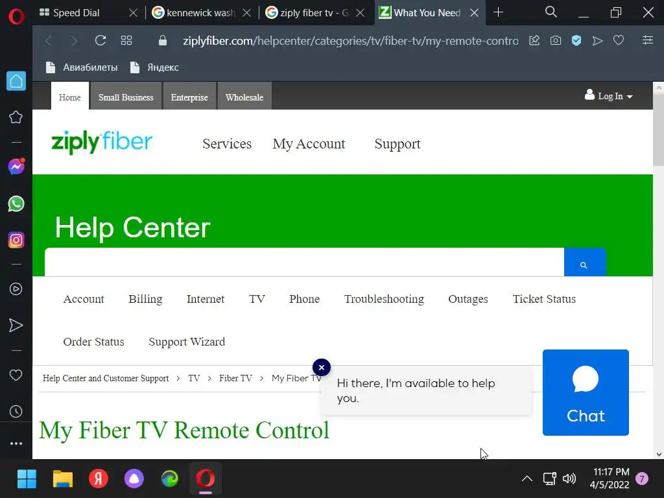Select the Small Business site tab

126,97
